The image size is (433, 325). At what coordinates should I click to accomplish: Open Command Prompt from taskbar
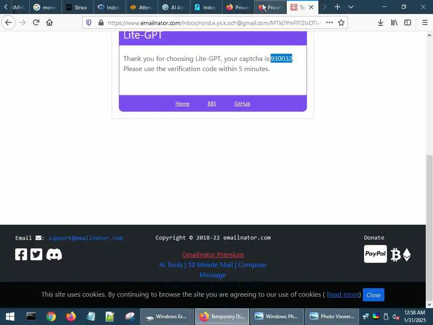(x=31, y=317)
